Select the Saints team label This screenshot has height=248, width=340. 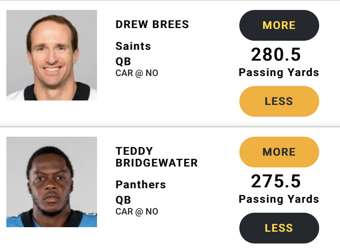(133, 46)
